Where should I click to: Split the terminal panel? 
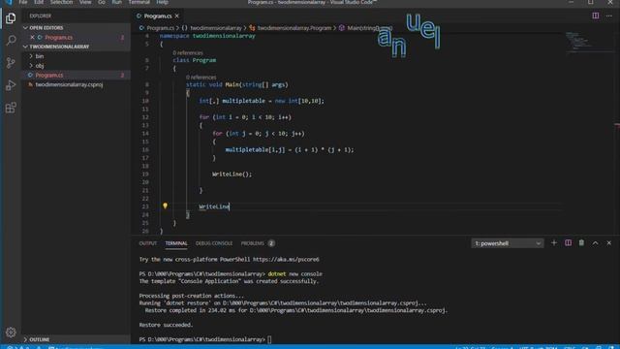(x=568, y=243)
